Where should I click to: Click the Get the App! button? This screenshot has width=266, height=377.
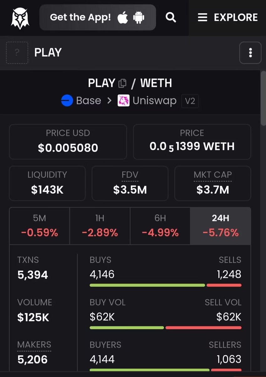[98, 17]
